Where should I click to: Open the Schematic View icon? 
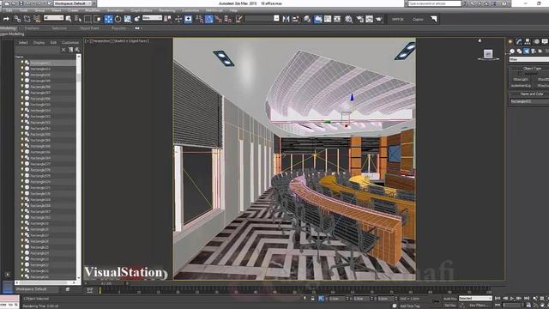tap(337, 19)
